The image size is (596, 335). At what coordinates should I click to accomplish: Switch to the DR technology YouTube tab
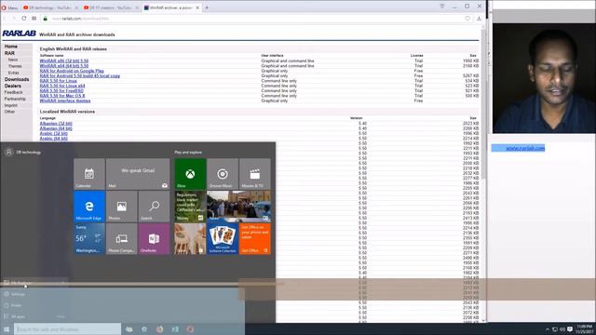[50, 7]
